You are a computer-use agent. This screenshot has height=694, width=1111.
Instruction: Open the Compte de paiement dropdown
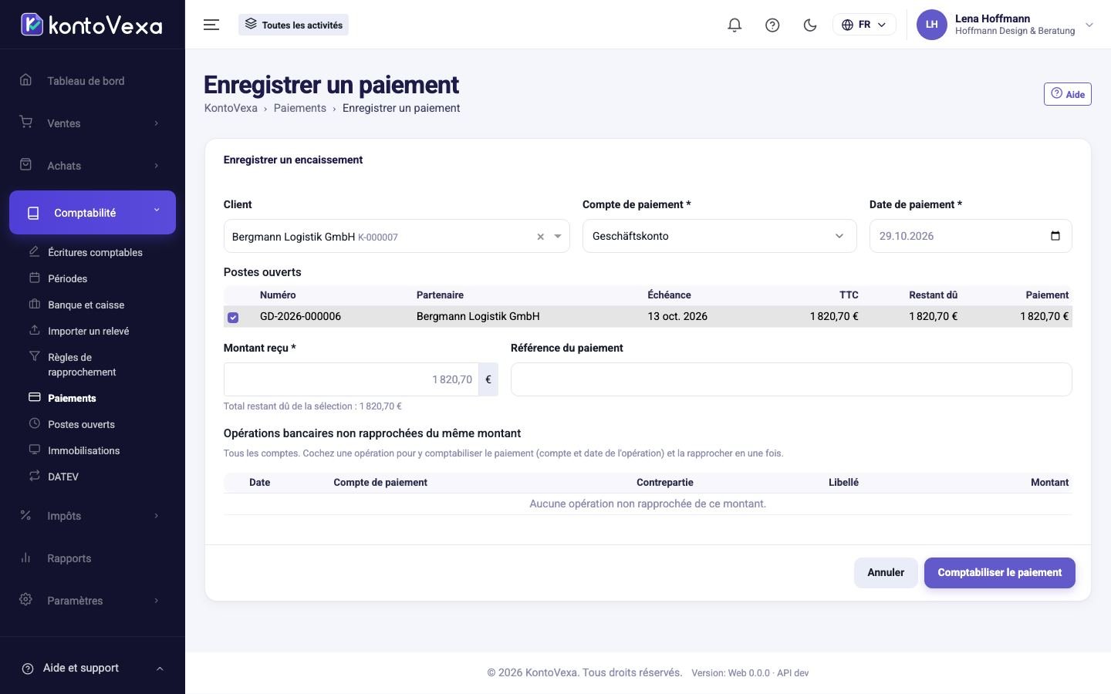(719, 236)
